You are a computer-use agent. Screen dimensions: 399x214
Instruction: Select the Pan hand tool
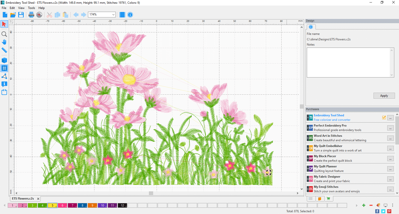click(4, 42)
